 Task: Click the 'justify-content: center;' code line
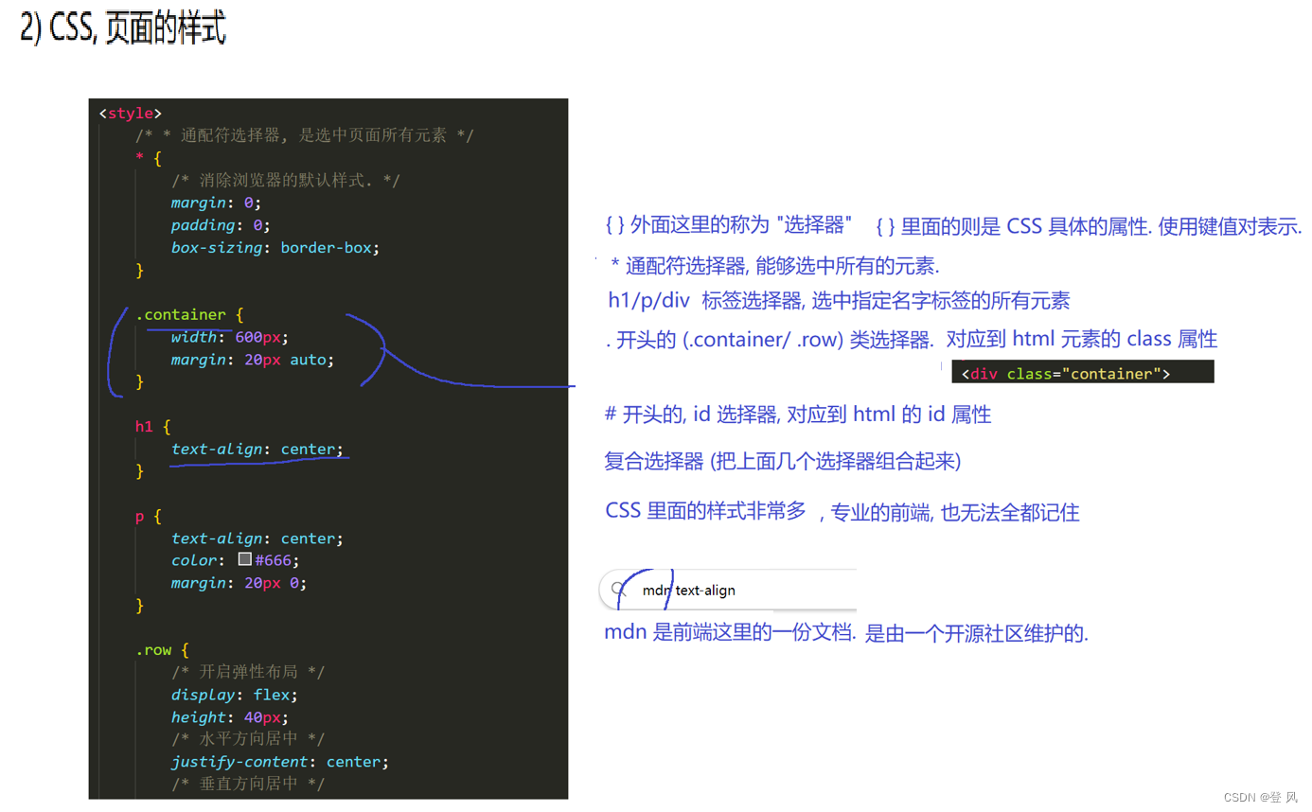coord(280,762)
